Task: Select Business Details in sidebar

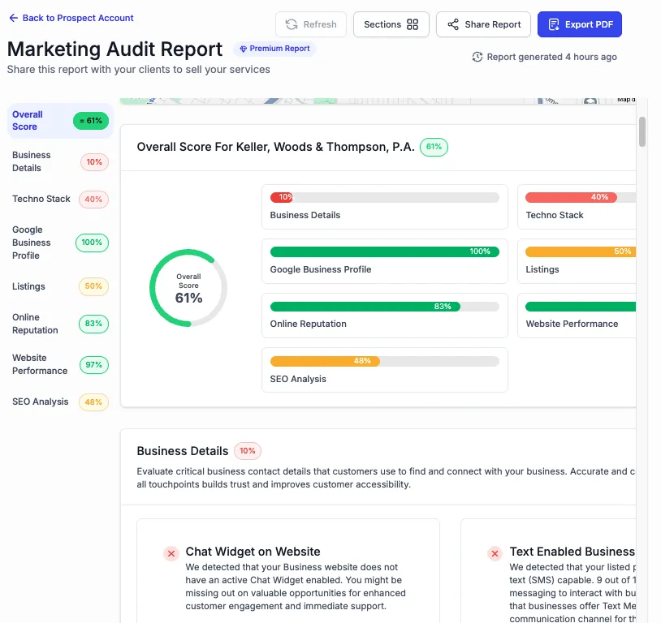Action: point(60,161)
